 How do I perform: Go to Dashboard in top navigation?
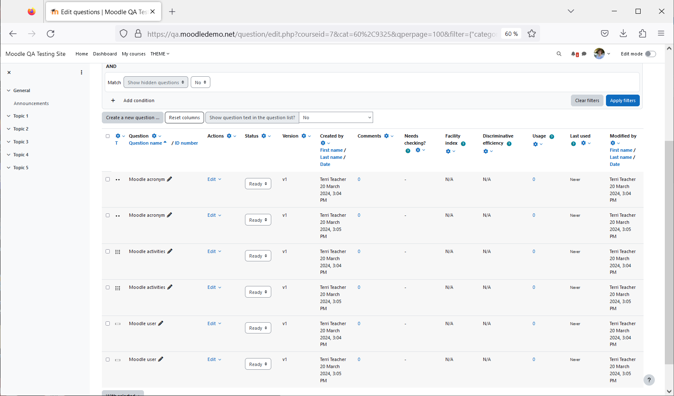point(105,54)
